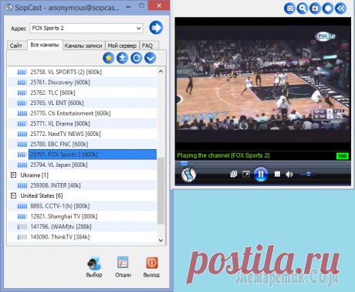355x292 pixels.
Task: Open the Мой сервер tab
Action: (122, 46)
